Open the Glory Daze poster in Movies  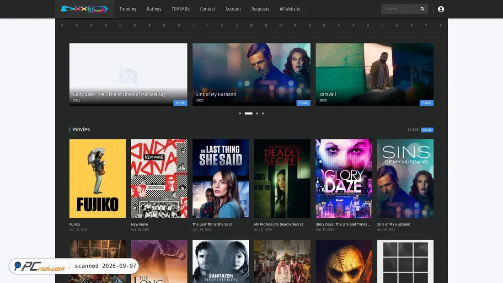344,178
